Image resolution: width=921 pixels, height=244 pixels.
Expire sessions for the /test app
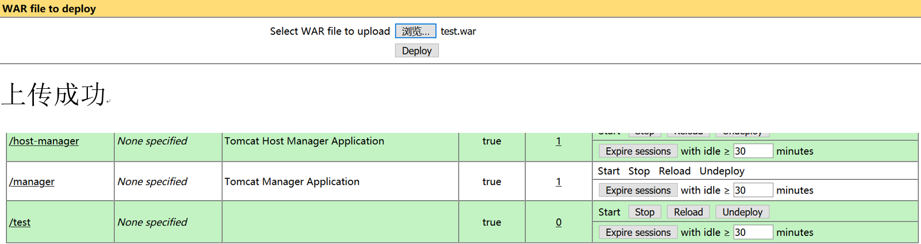(638, 233)
